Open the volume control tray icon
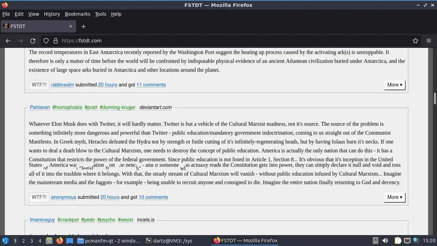This screenshot has height=246, width=437. tap(385, 241)
